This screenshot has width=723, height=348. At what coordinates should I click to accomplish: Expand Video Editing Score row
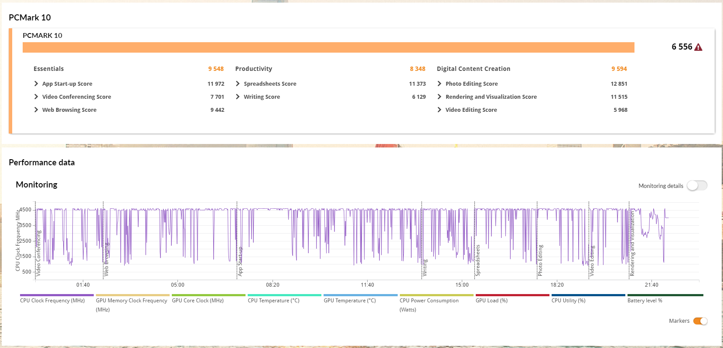440,110
